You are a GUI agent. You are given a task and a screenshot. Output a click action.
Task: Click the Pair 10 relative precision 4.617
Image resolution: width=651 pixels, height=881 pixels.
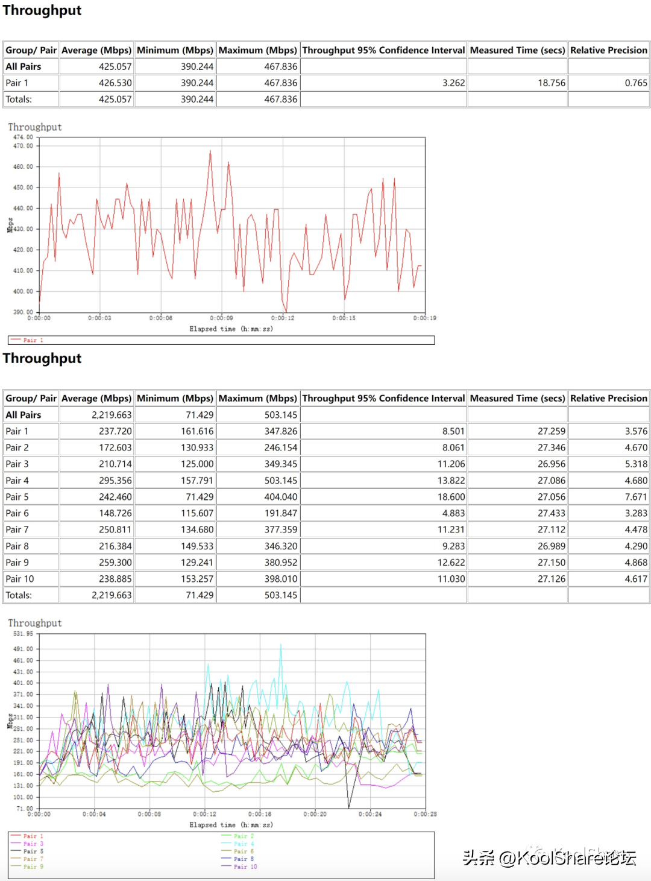(636, 579)
